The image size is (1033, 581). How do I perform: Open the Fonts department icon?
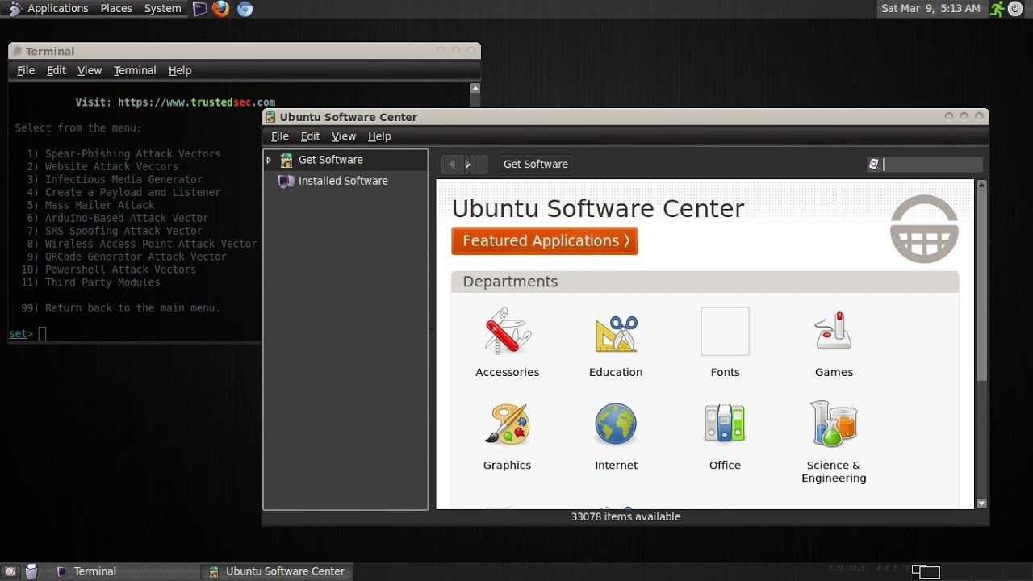coord(725,331)
